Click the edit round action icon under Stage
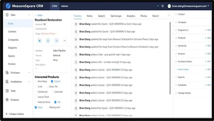 coord(56,41)
